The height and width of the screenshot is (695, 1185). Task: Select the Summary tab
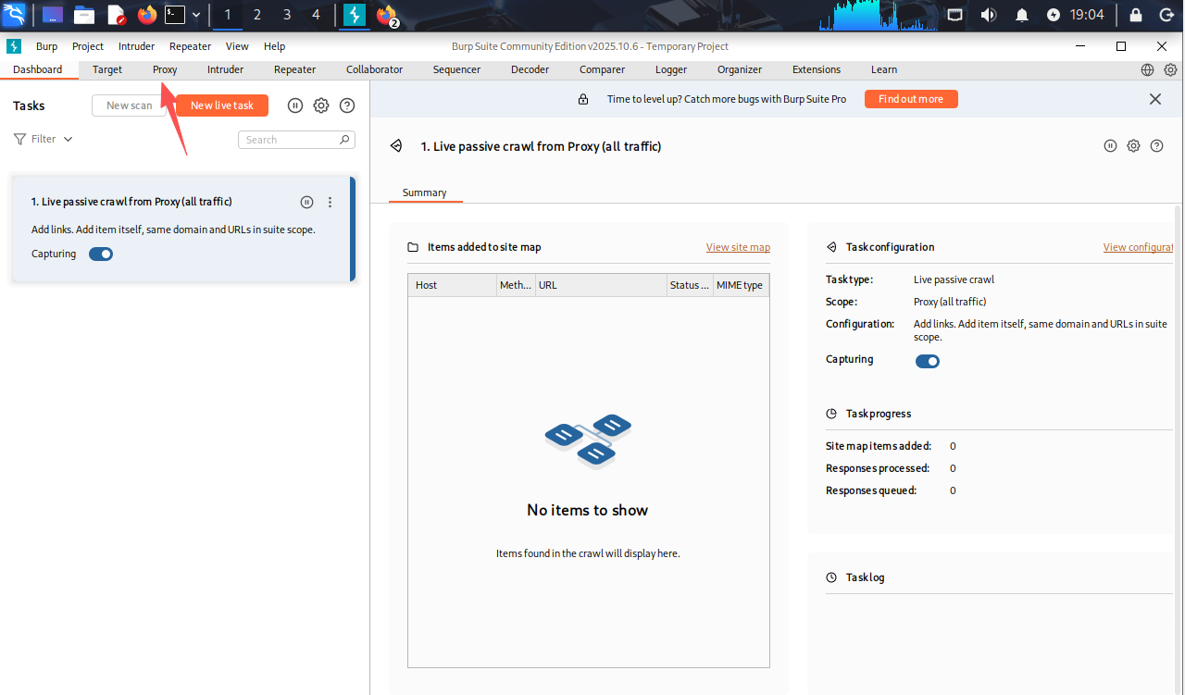(x=425, y=192)
